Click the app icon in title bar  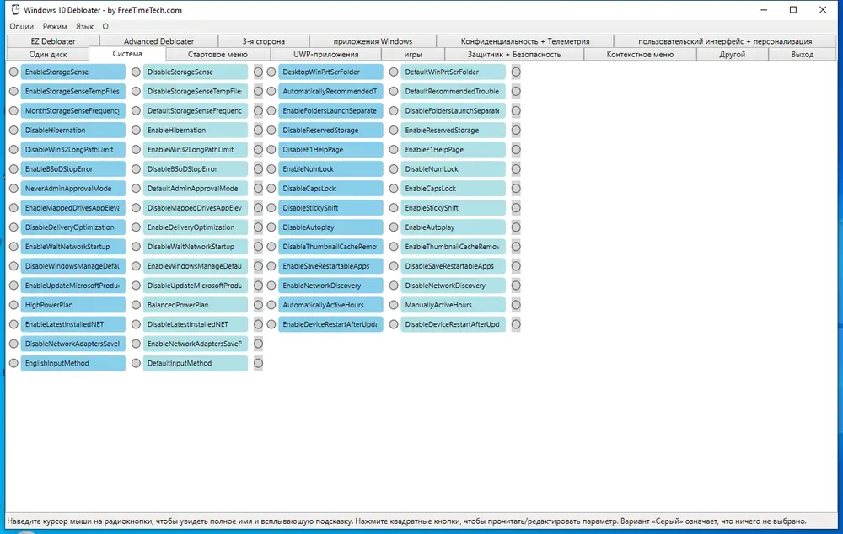[x=15, y=9]
